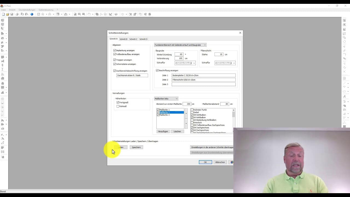Screen dimensions: 350x197
Task: Click the measure tool icon in toolbar
Action: pos(111,14)
